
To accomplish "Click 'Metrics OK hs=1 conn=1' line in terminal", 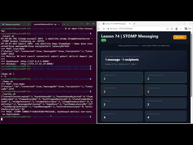I will [47, 57].
